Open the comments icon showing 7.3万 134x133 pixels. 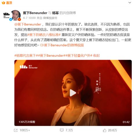point(62,130)
